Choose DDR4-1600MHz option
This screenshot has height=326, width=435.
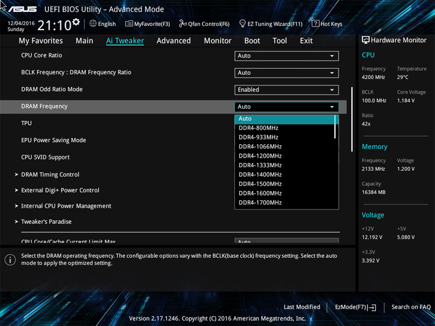tap(285, 193)
